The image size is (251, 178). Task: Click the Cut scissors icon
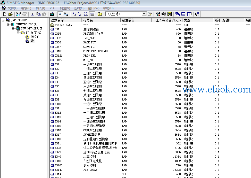pos(32,14)
